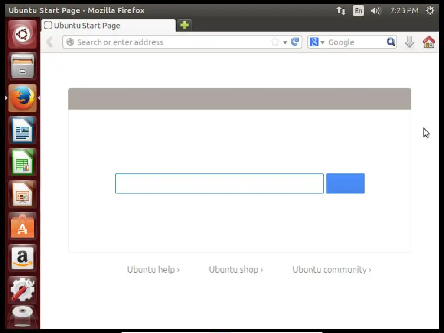The height and width of the screenshot is (333, 444).
Task: Click the globe site identity icon
Action: (70, 42)
